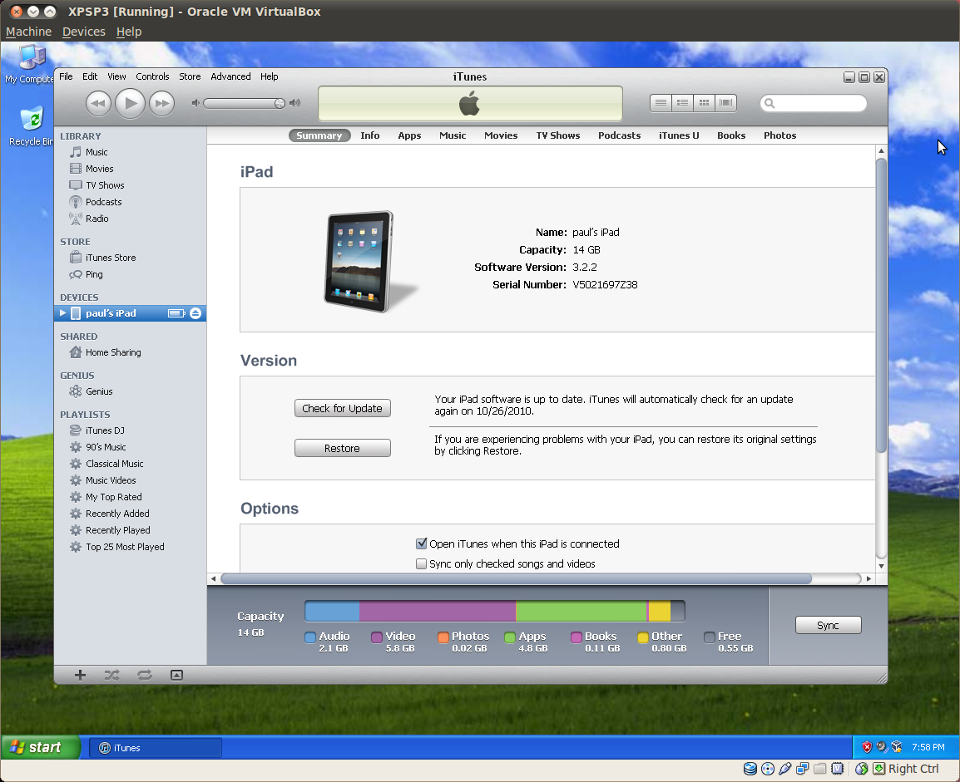Click the Restore button
The height and width of the screenshot is (782, 960).
pyautogui.click(x=342, y=448)
